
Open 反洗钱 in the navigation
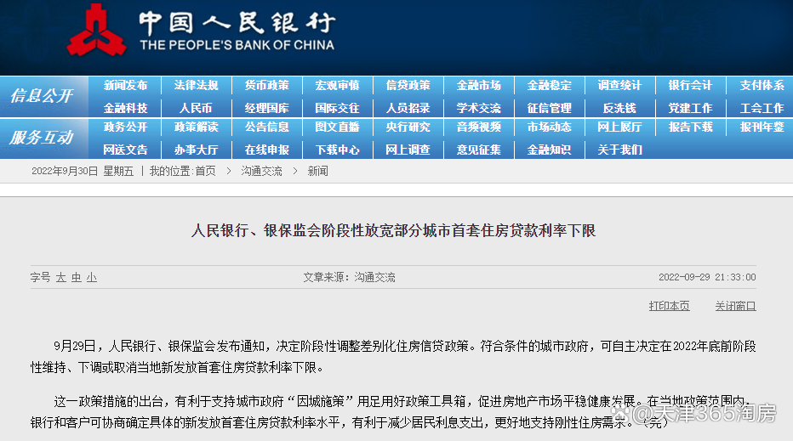tap(619, 108)
